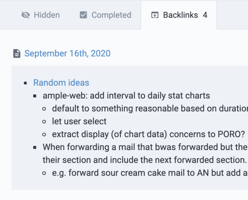
Task: Select the Backlinks tab label
Action: (180, 15)
